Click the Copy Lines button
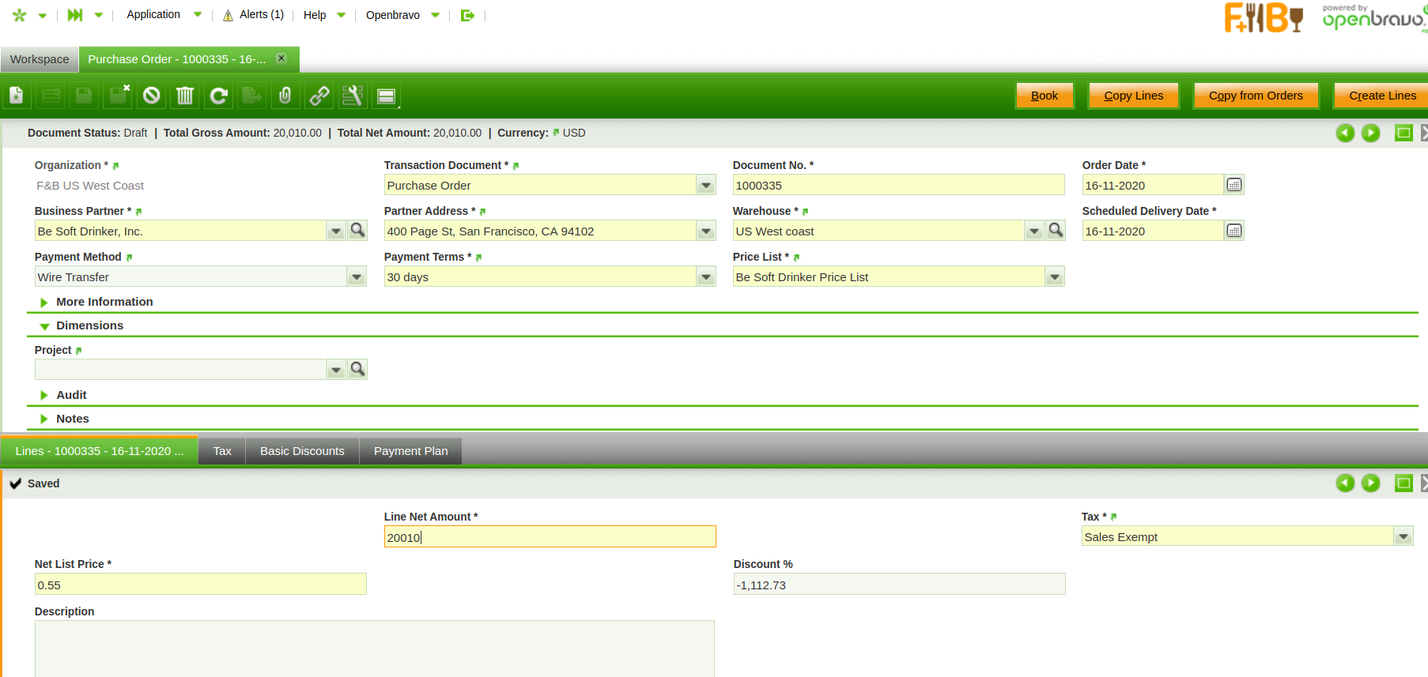This screenshot has width=1428, height=677. [1134, 96]
